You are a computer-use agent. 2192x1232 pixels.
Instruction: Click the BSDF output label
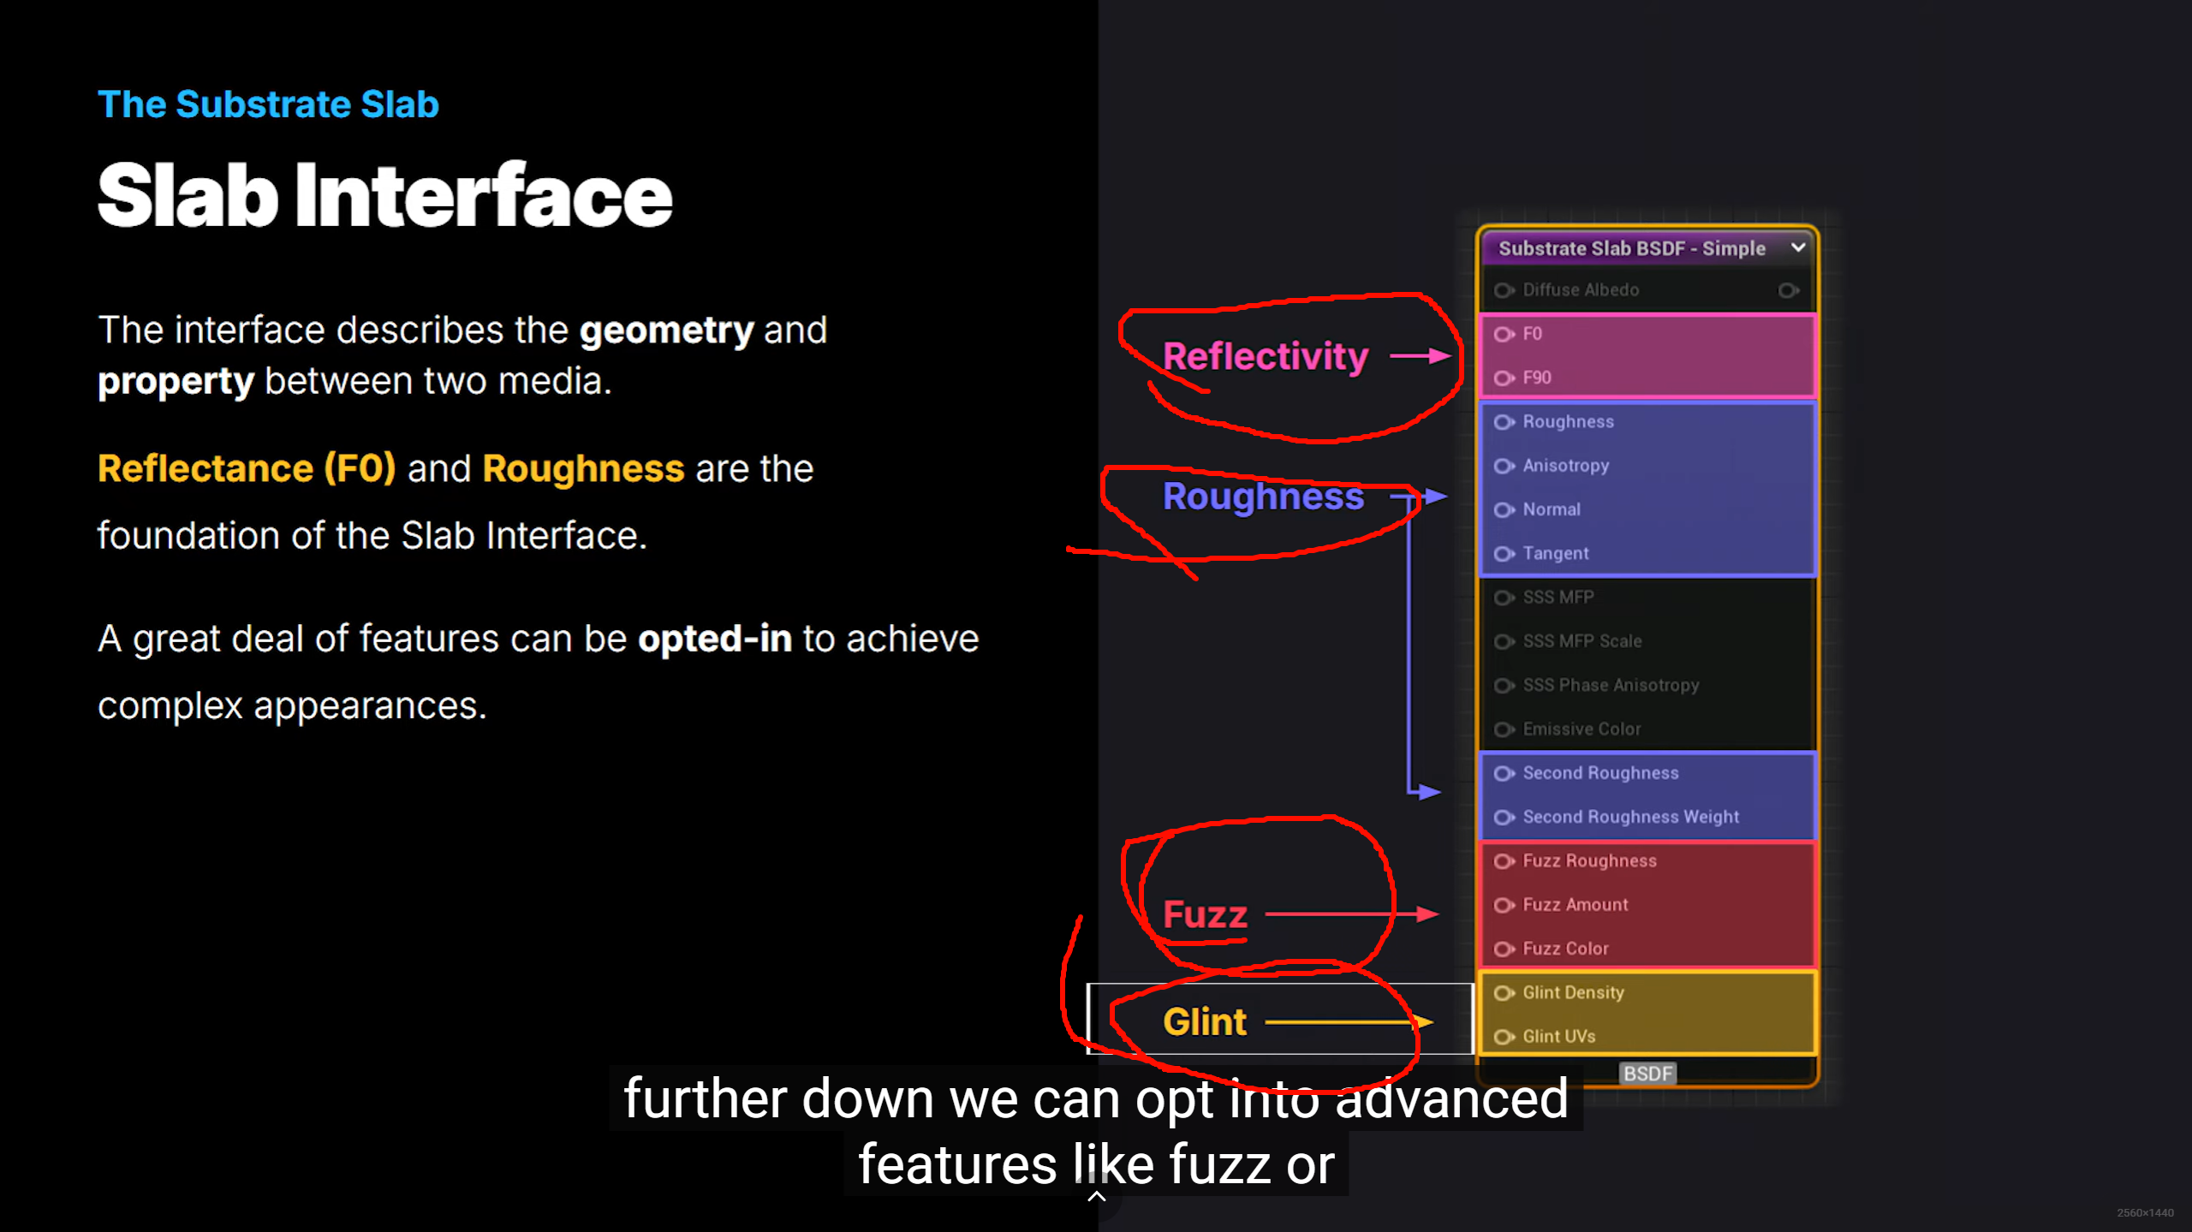click(1647, 1074)
